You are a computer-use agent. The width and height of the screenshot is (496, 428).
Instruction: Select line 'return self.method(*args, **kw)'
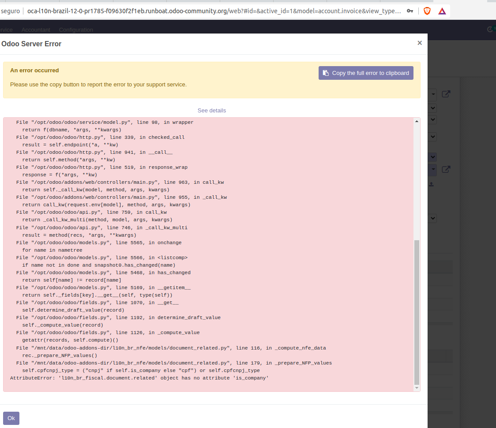click(69, 160)
